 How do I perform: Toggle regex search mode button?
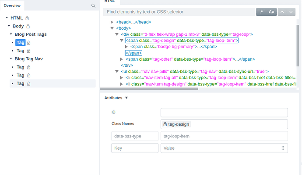pos(262,12)
